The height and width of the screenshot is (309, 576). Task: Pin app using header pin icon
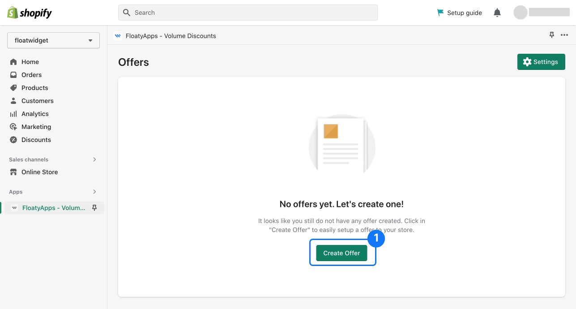552,35
